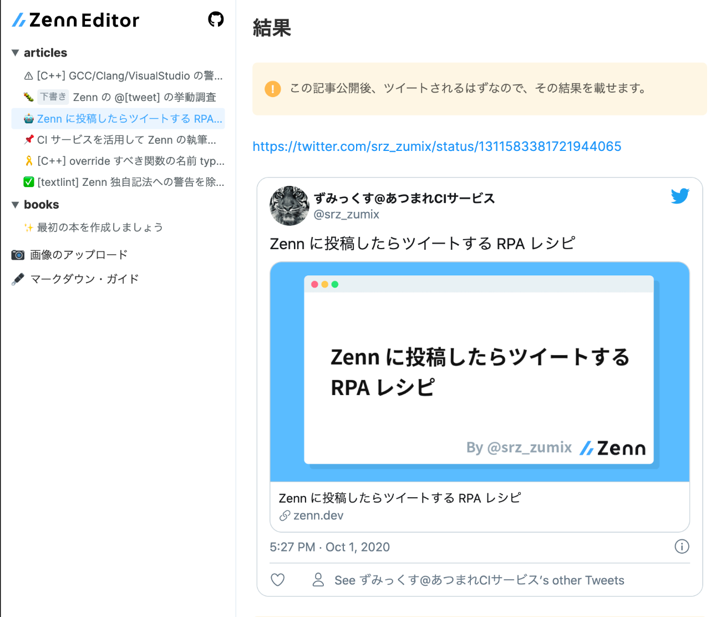Click the green check emoji of the textlint article

pyautogui.click(x=29, y=182)
